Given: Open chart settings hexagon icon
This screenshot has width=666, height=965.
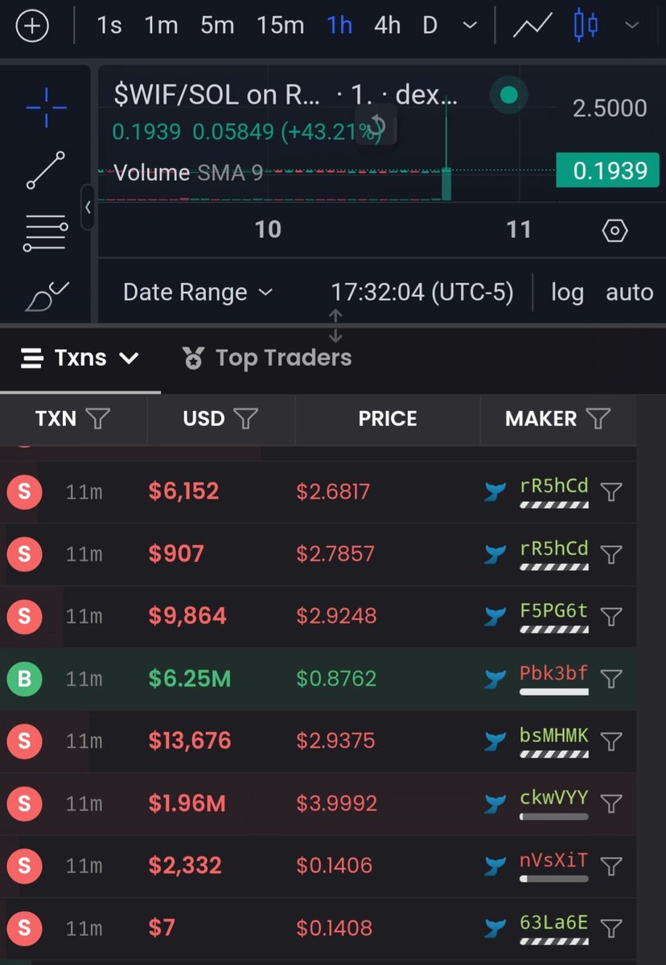Looking at the screenshot, I should [615, 231].
